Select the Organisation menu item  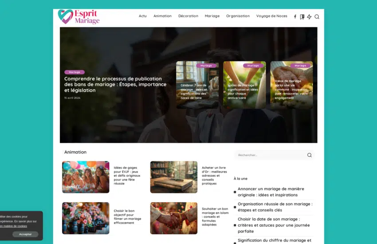pyautogui.click(x=238, y=16)
